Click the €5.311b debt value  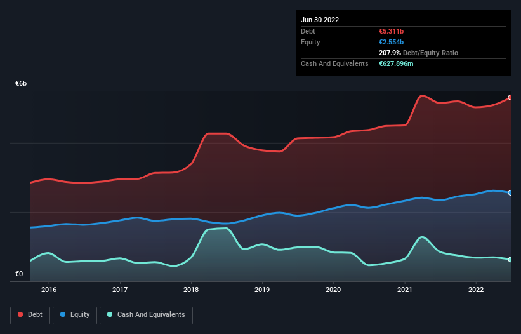(x=391, y=31)
